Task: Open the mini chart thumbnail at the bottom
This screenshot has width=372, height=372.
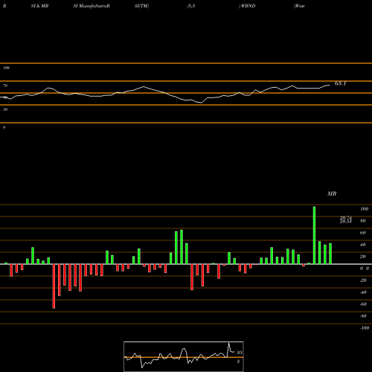Action: click(184, 356)
